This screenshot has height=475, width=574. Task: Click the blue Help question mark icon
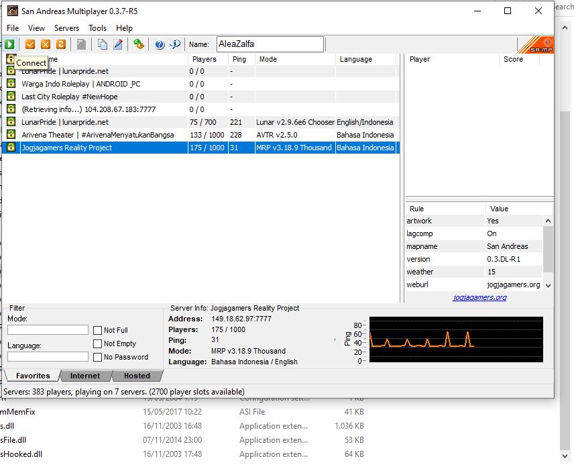point(160,44)
